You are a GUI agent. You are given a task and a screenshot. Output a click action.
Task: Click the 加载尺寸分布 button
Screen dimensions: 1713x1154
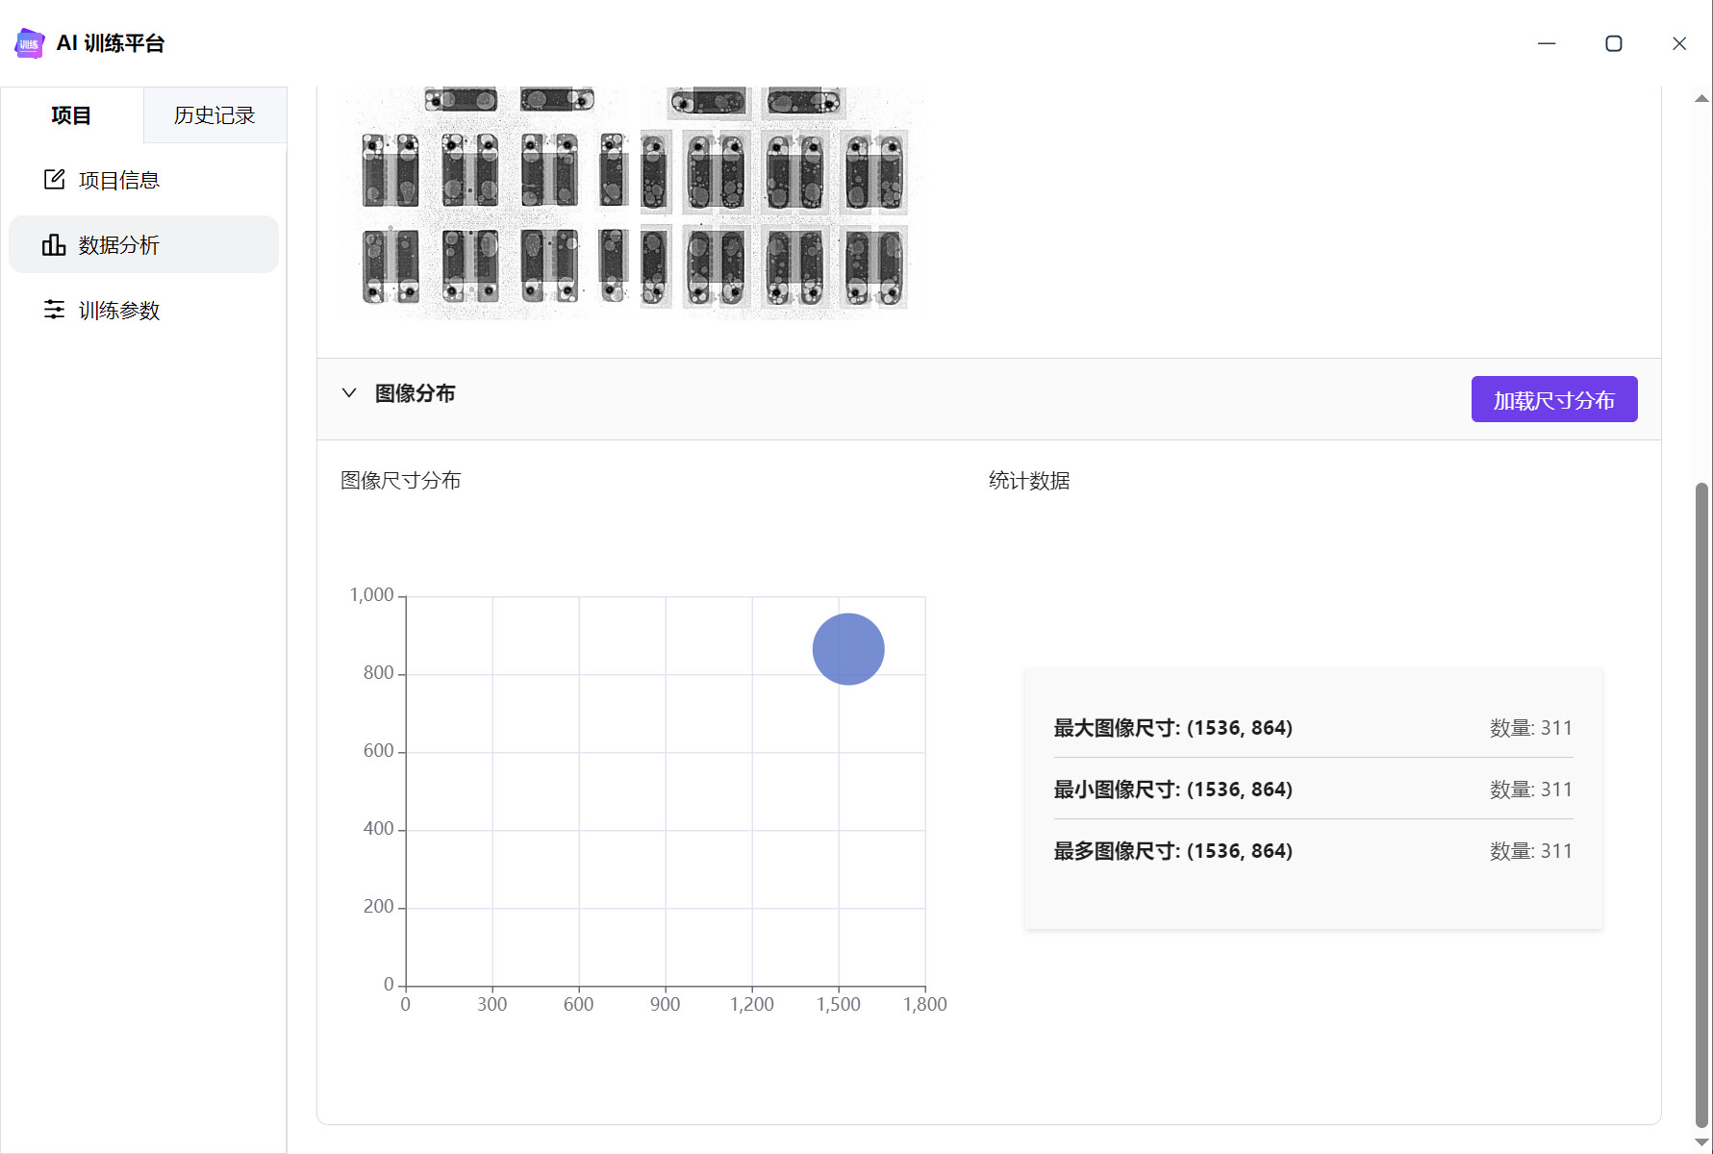click(1553, 399)
